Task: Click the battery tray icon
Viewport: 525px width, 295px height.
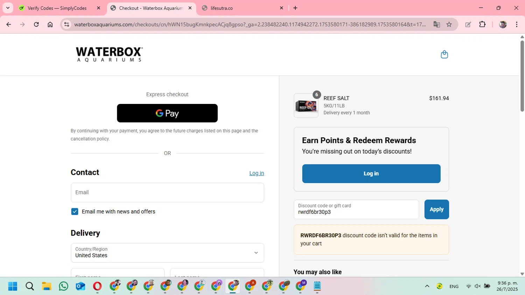Action: [x=487, y=286]
